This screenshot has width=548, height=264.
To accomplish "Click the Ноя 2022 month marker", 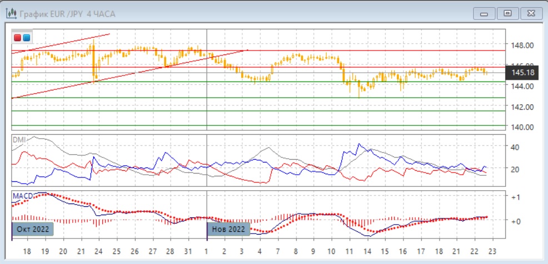I will (228, 229).
